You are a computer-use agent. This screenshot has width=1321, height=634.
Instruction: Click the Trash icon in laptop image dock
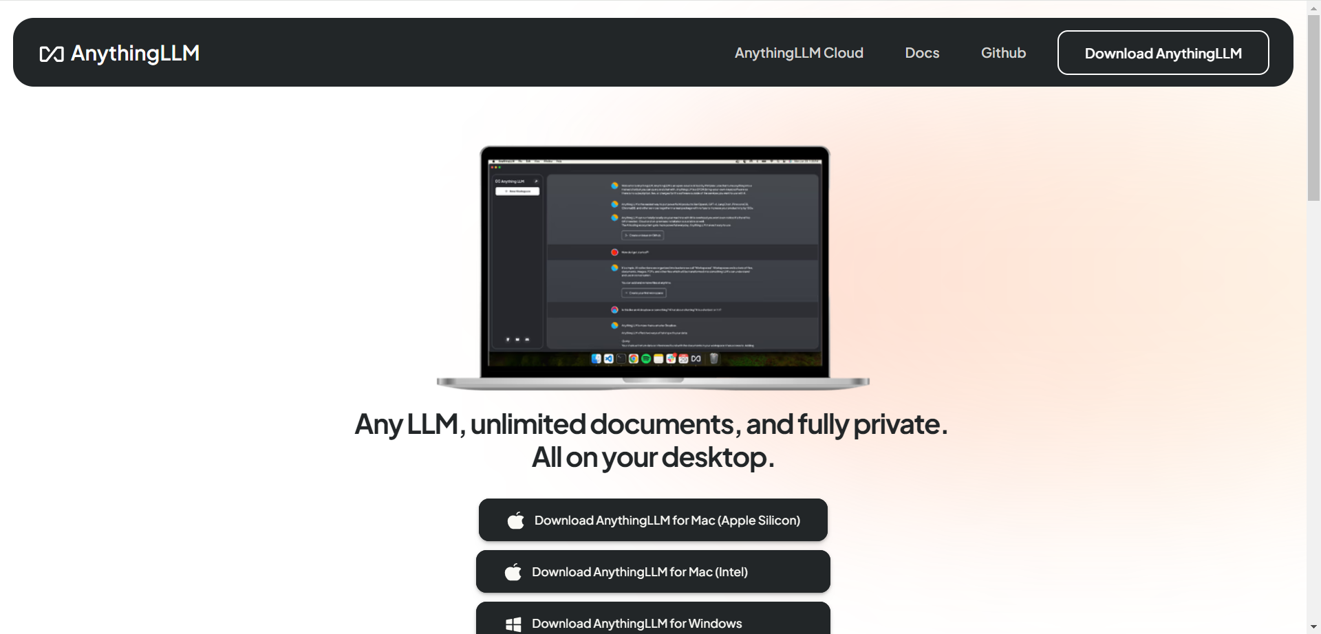[x=713, y=358]
